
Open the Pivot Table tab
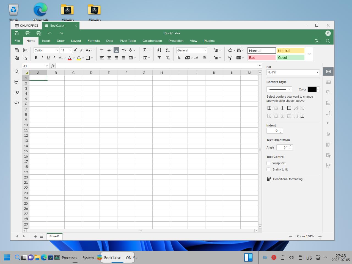[x=128, y=41]
